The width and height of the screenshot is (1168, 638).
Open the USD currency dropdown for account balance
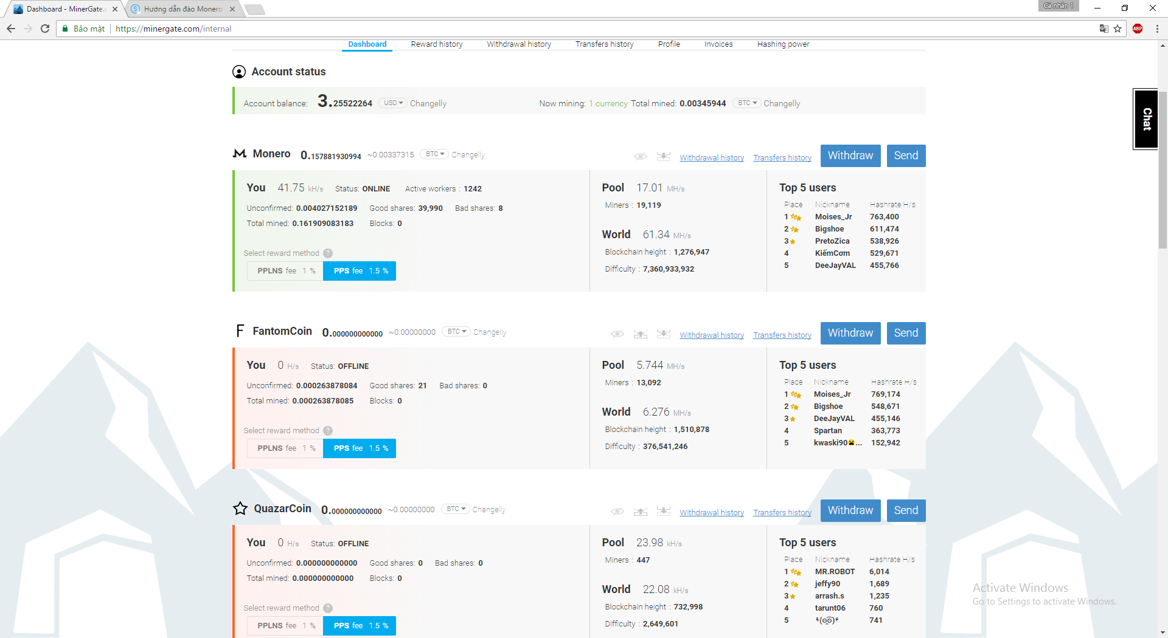click(393, 103)
